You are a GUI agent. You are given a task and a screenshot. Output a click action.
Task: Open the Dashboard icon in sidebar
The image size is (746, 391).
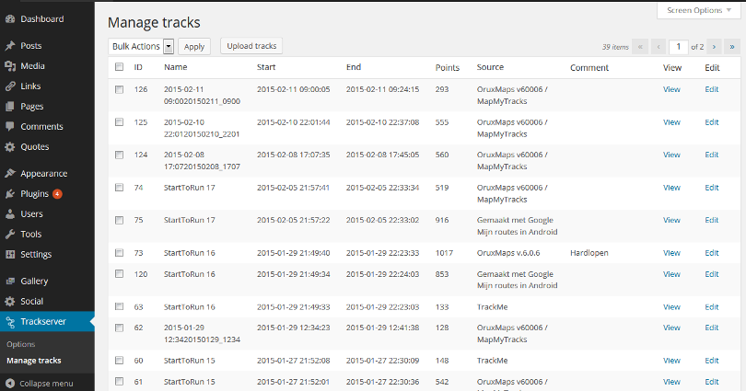(10, 19)
